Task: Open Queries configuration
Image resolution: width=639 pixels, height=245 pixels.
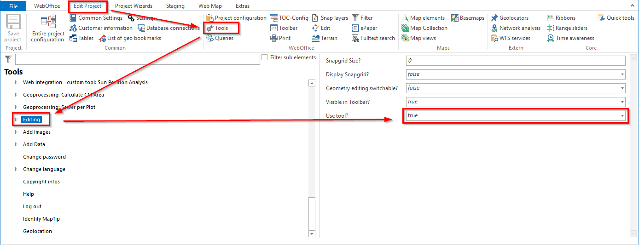Action: 220,38
